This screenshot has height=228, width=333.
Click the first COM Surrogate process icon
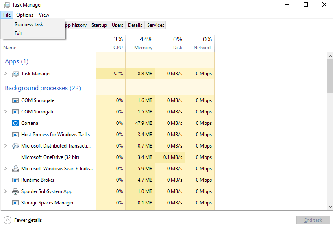coord(15,100)
